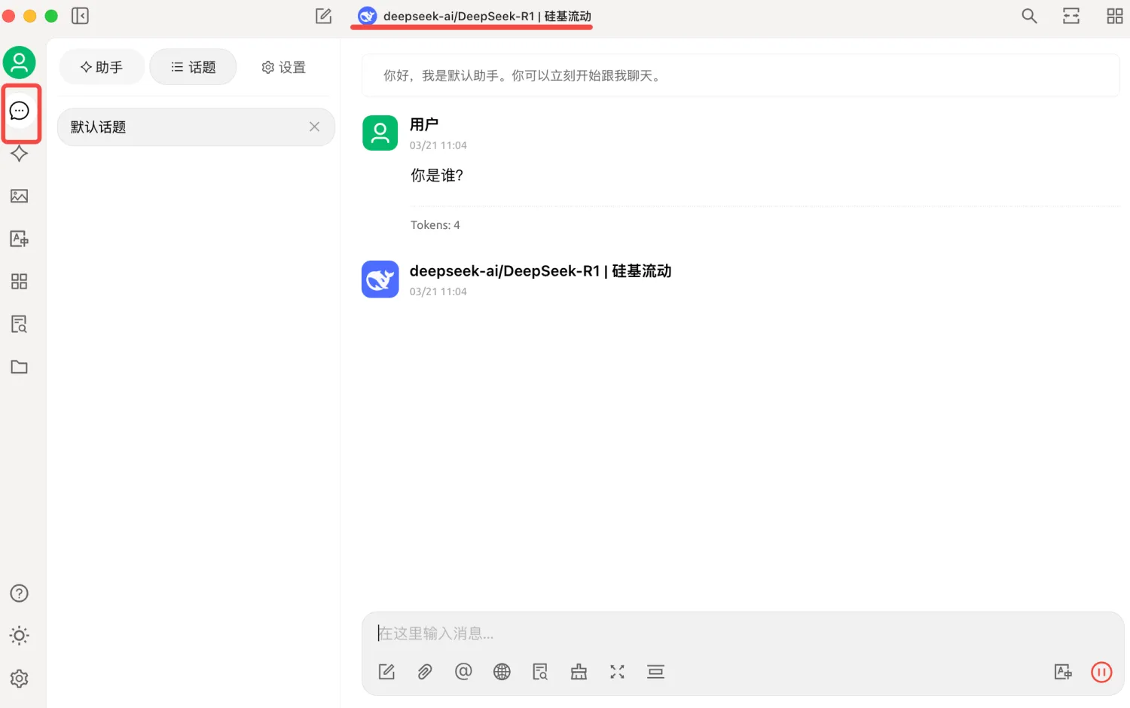Image resolution: width=1130 pixels, height=708 pixels.
Task: Translate input text with translate icon
Action: coord(1063,672)
